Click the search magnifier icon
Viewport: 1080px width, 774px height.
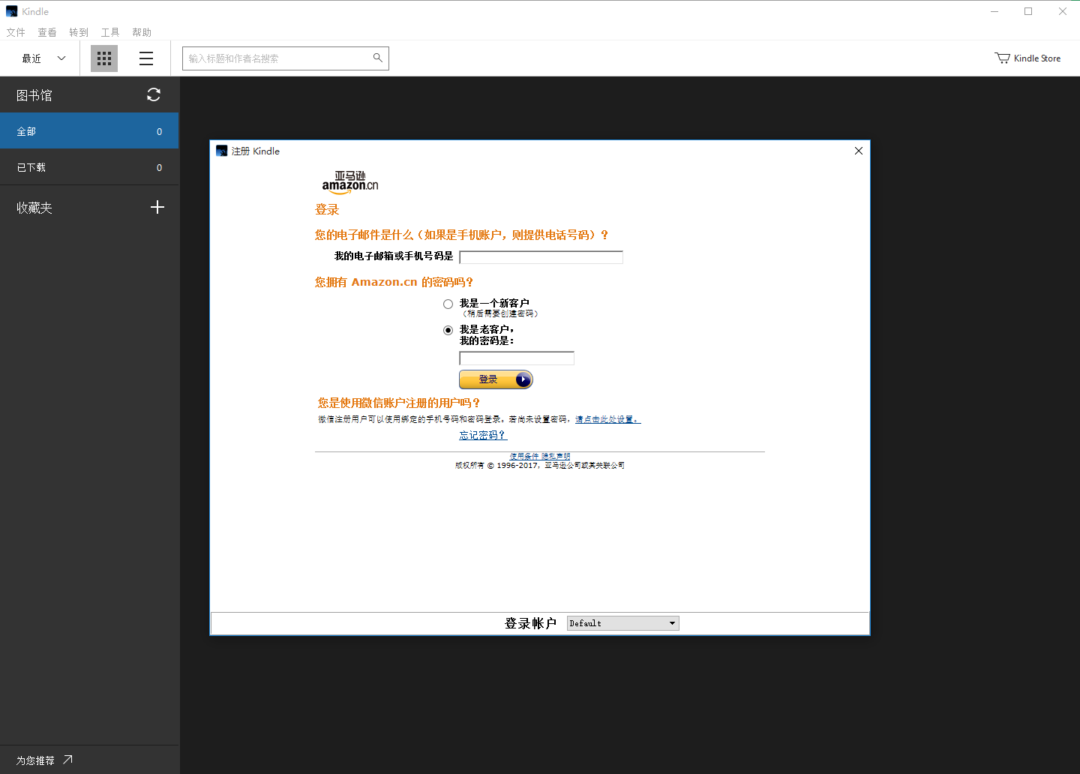tap(377, 58)
